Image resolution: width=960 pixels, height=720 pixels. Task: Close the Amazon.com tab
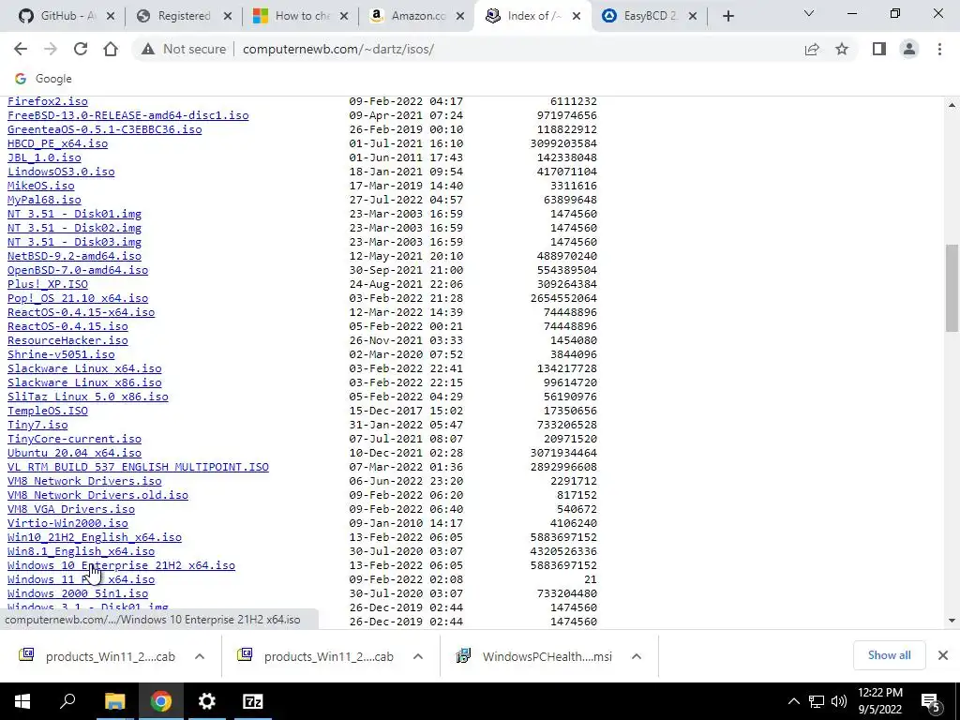click(459, 17)
